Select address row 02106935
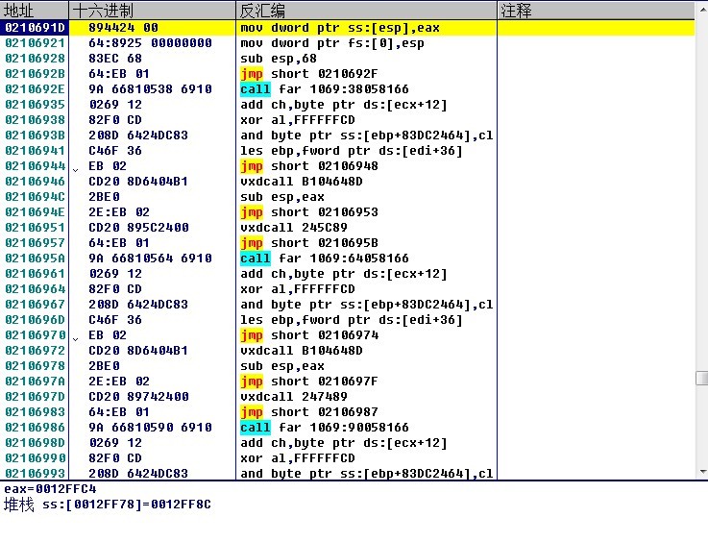 (35, 105)
